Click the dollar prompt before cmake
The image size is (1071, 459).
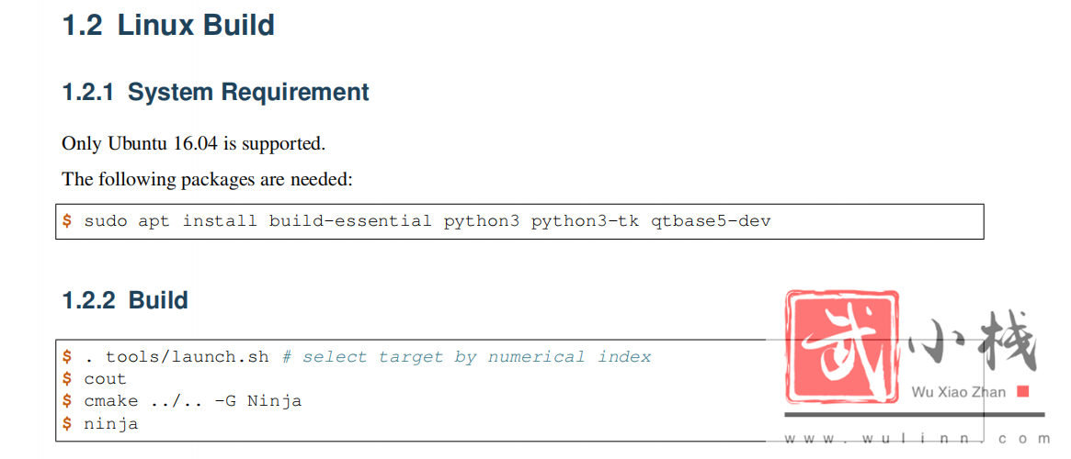tap(67, 401)
